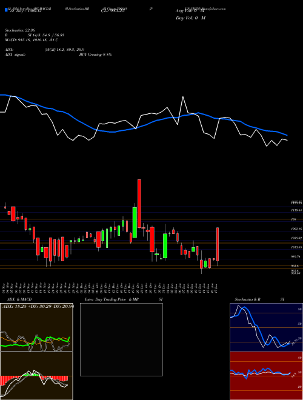The image size is (303, 400).
Task: Open the MACD histogram chart thumbnail
Action: click(x=36, y=376)
